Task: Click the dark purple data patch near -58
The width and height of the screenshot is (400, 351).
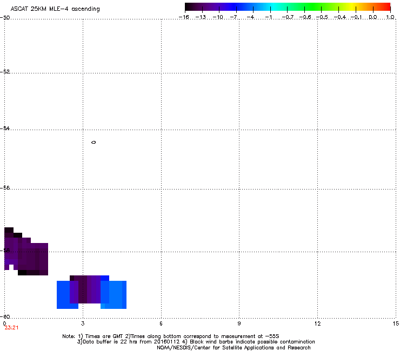Action: click(26, 251)
